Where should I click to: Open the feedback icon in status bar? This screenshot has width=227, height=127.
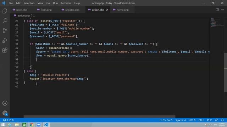click(x=216, y=120)
